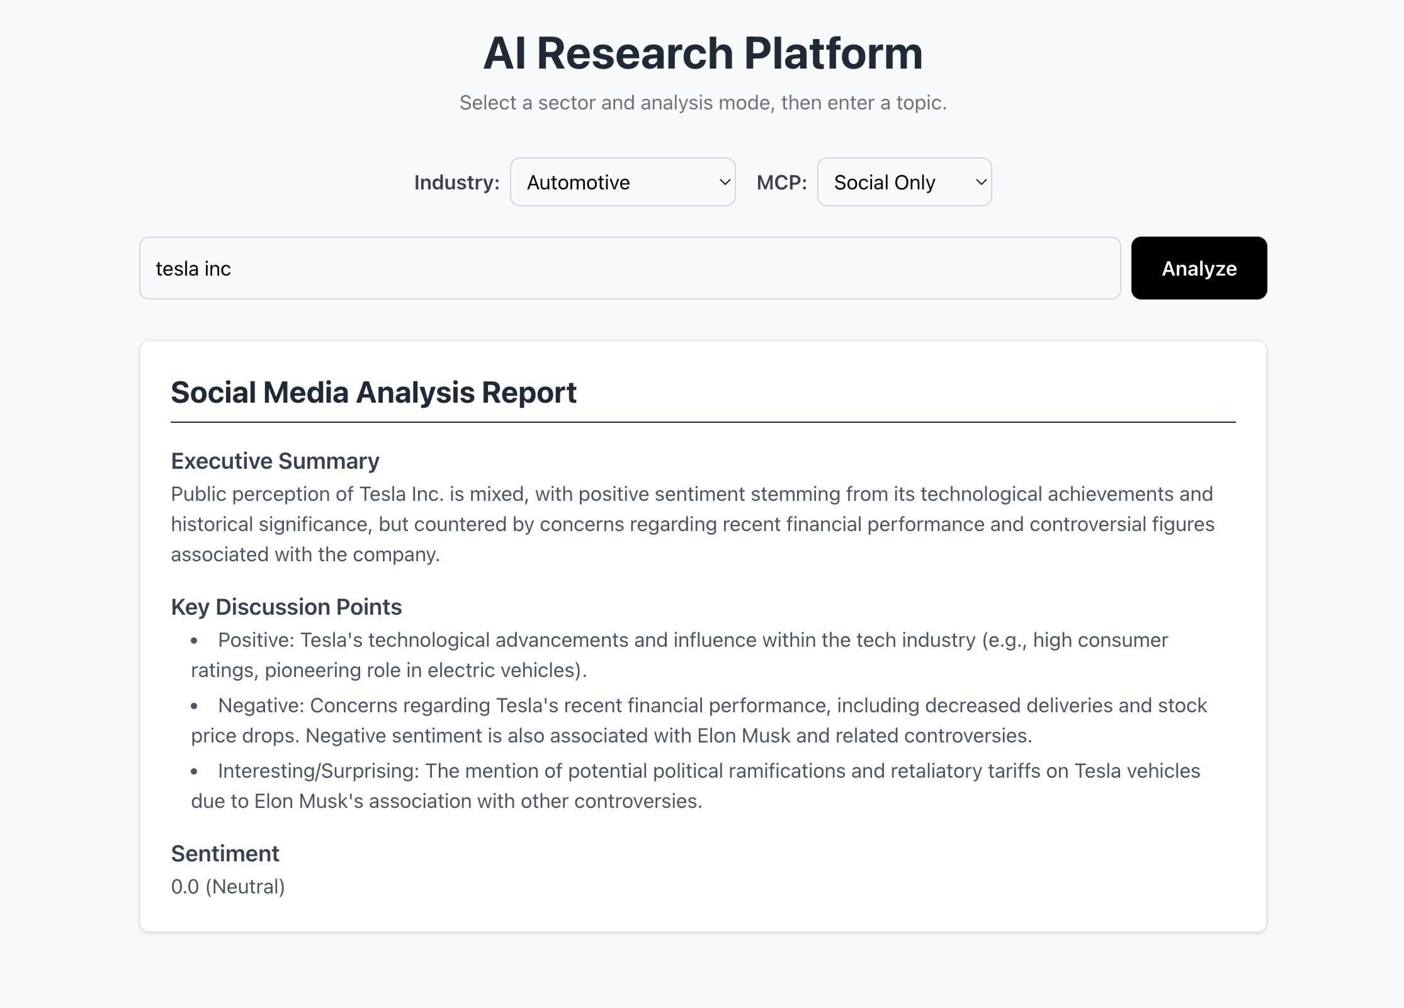The image size is (1404, 1008).
Task: Click the 'Key Discussion Points' heading
Action: pyautogui.click(x=286, y=607)
